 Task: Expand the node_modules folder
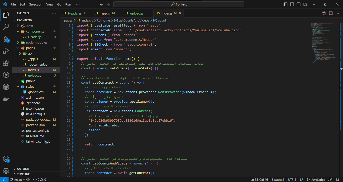click(36, 42)
